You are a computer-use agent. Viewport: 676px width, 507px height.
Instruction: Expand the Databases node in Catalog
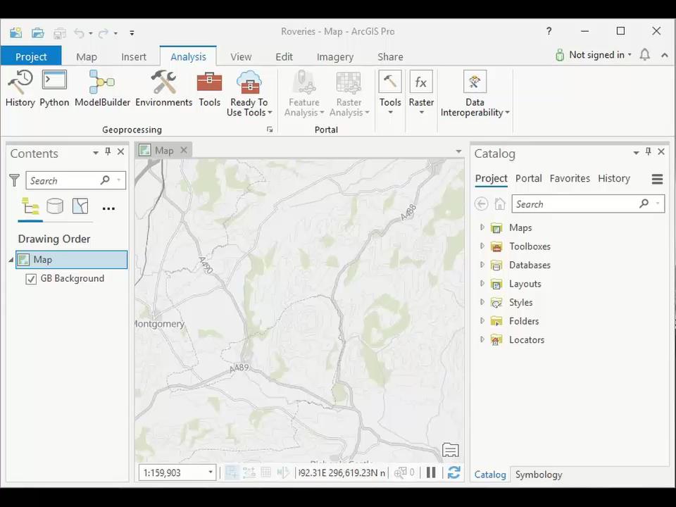(x=482, y=265)
